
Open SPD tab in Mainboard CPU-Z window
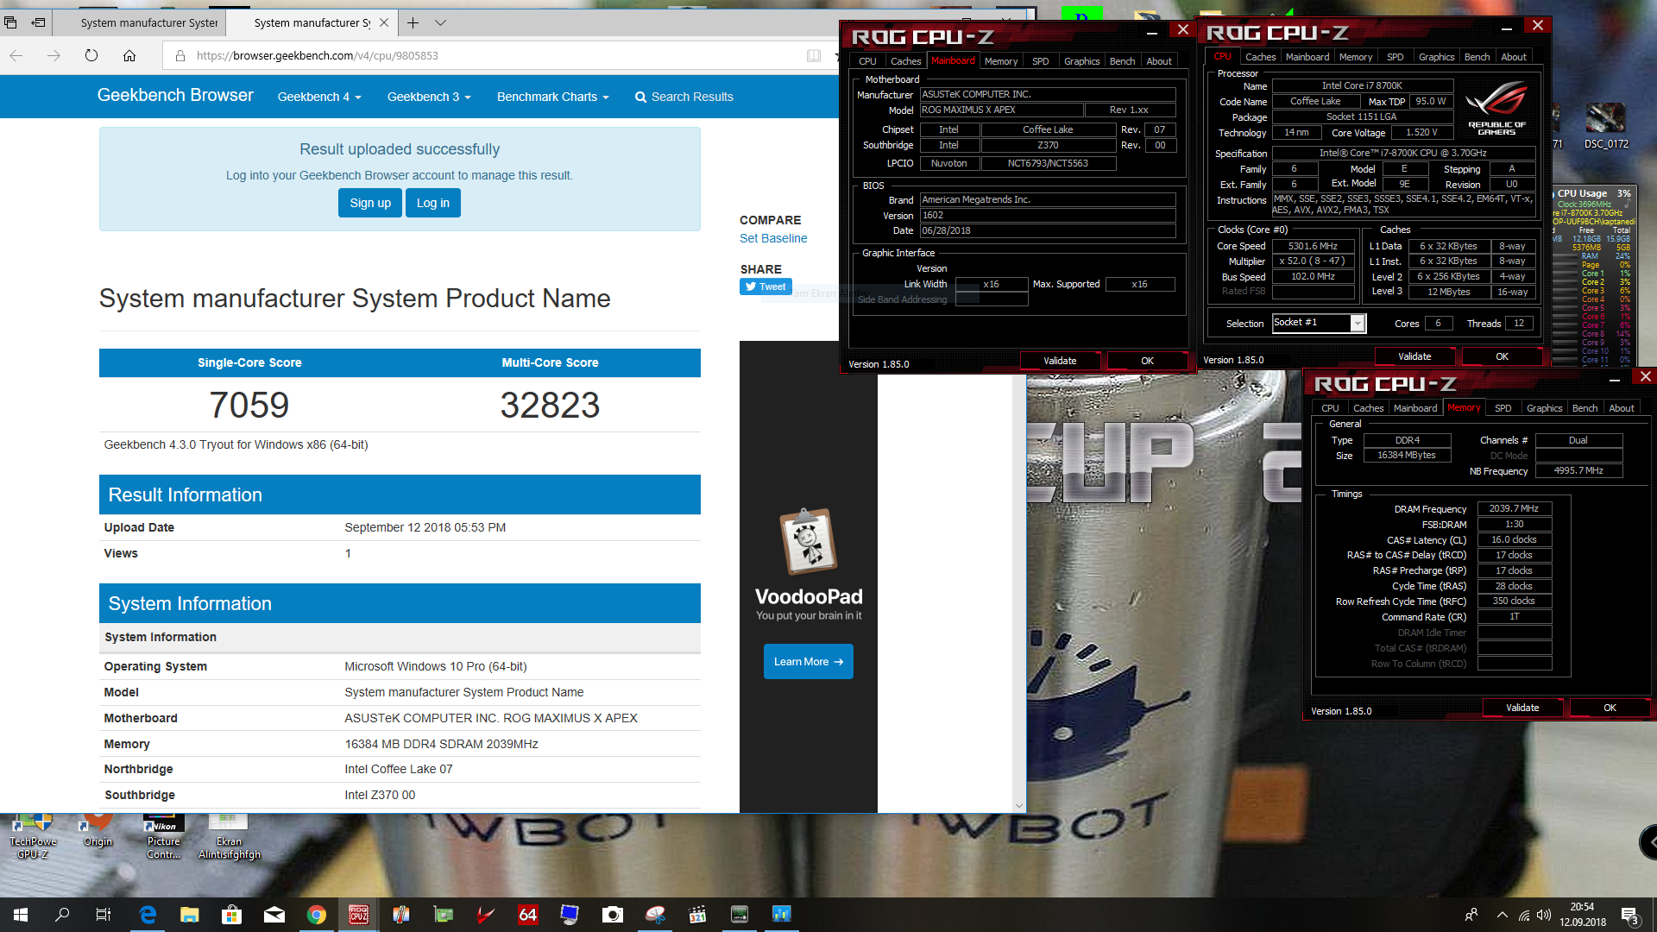pyautogui.click(x=1041, y=61)
